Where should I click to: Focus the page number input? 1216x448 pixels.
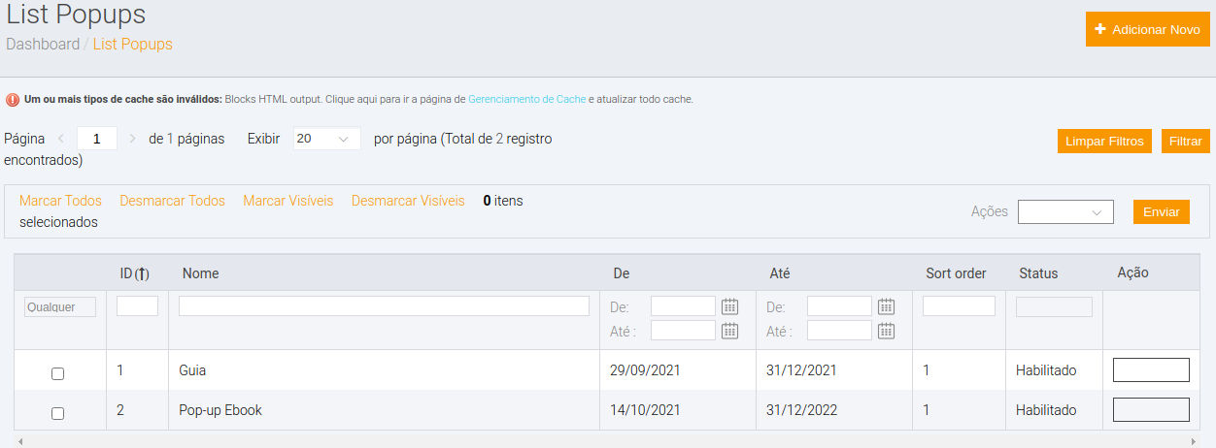click(97, 139)
